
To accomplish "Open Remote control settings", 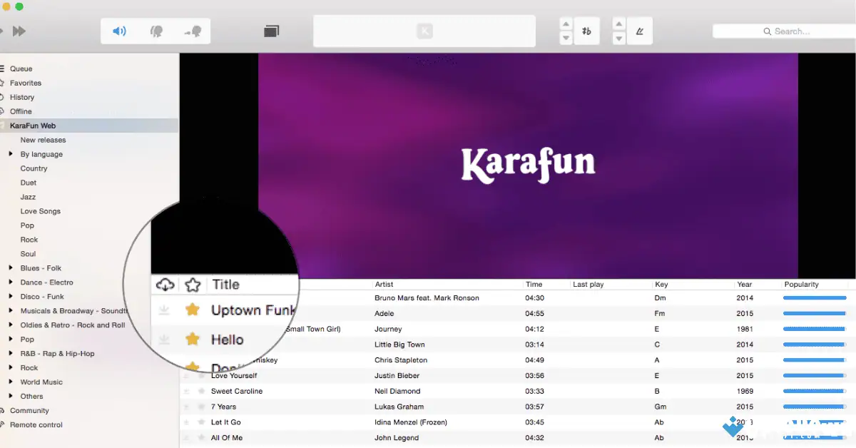I will pos(36,424).
